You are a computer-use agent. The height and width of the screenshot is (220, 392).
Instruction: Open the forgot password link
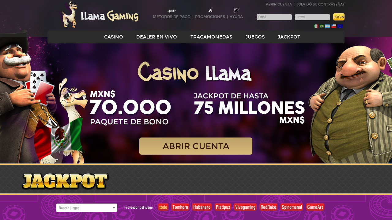[320, 4]
